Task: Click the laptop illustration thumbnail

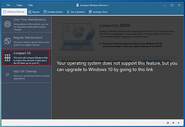Action: tap(78, 37)
